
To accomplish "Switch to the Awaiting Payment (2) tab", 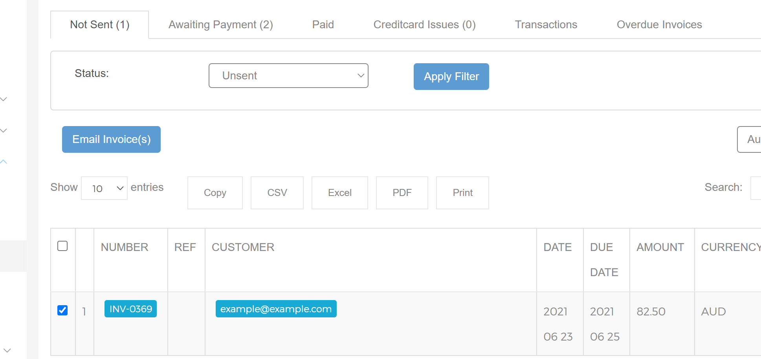I will [x=220, y=25].
